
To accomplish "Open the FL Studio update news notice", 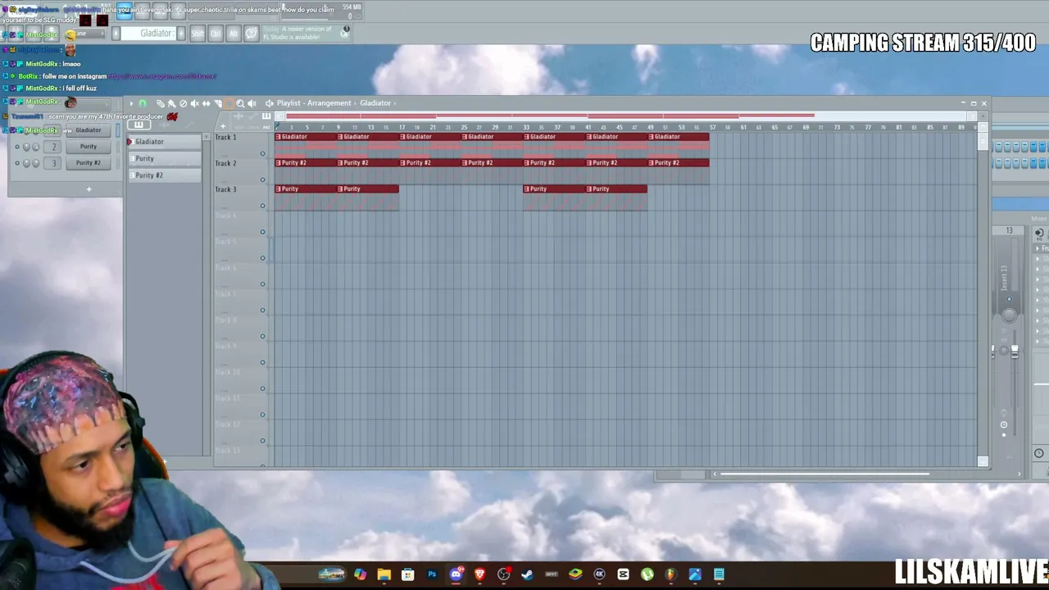I will point(307,33).
